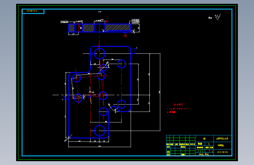Select the 数量 label cell in title block

200,144
